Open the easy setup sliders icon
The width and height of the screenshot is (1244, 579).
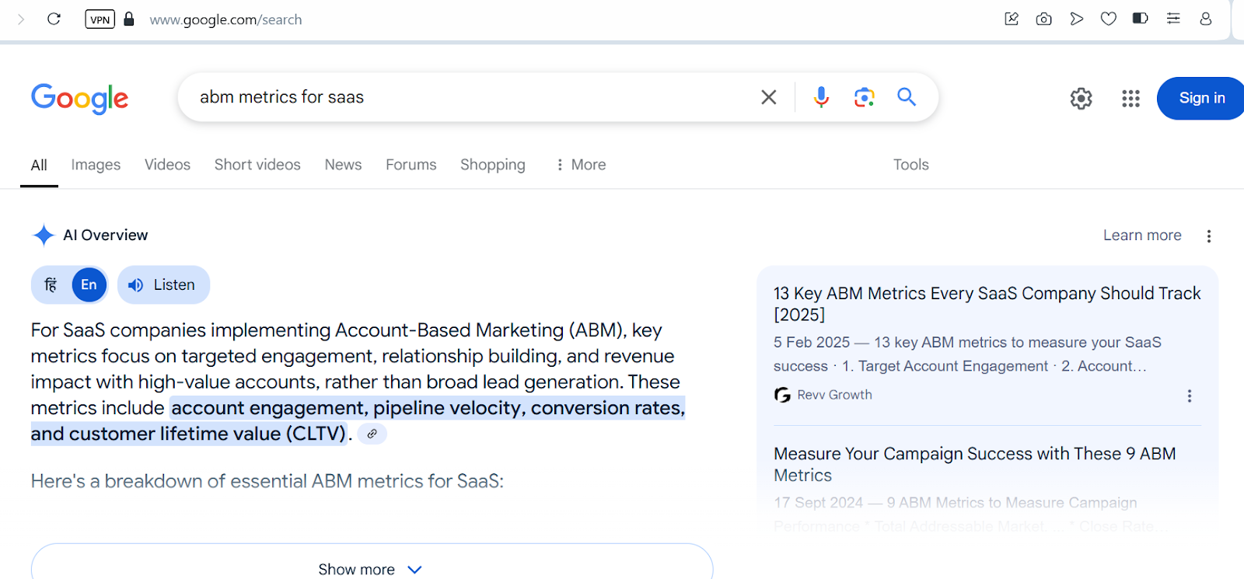pyautogui.click(x=1173, y=19)
